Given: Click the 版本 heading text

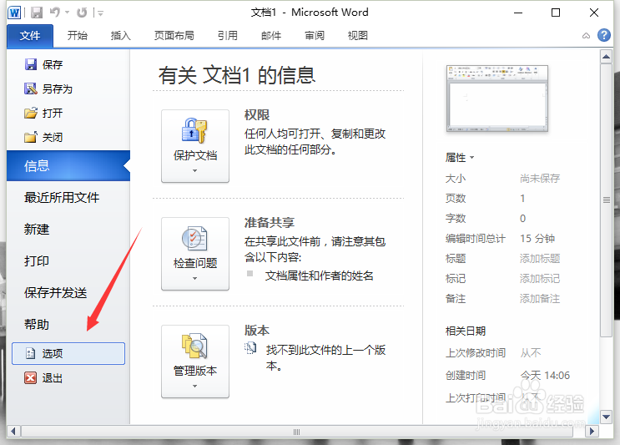Looking at the screenshot, I should (257, 331).
